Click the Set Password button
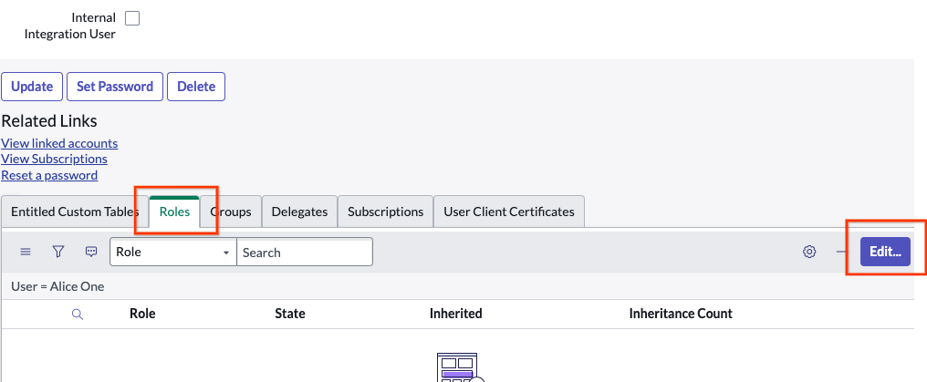This screenshot has height=382, width=927. [115, 87]
